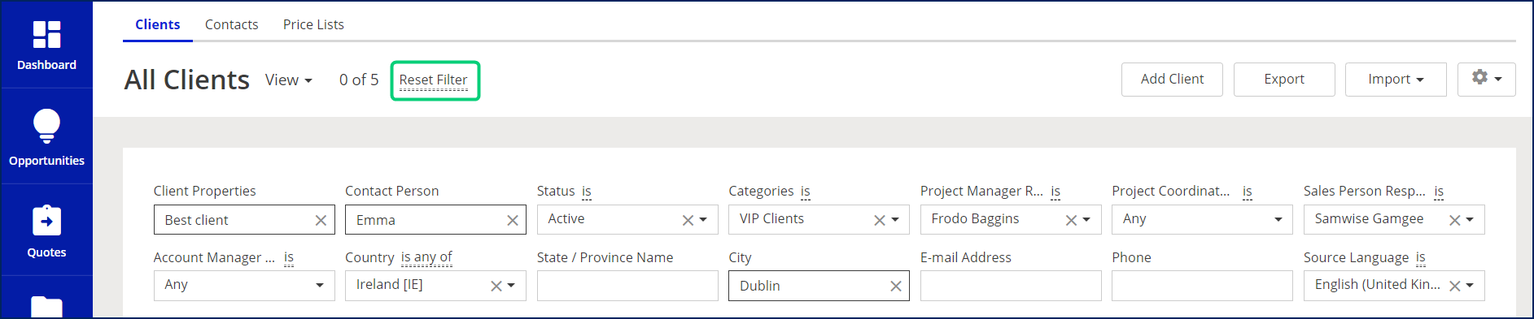Screen dimensions: 1534x319
Task: Expand the Sales Person dropdown arrow
Action: pos(1471,220)
